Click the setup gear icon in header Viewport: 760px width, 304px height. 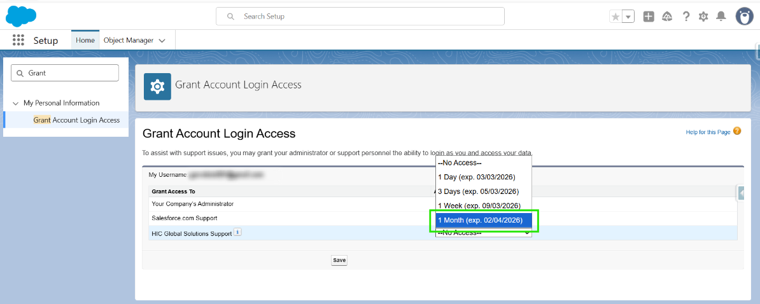click(x=703, y=17)
